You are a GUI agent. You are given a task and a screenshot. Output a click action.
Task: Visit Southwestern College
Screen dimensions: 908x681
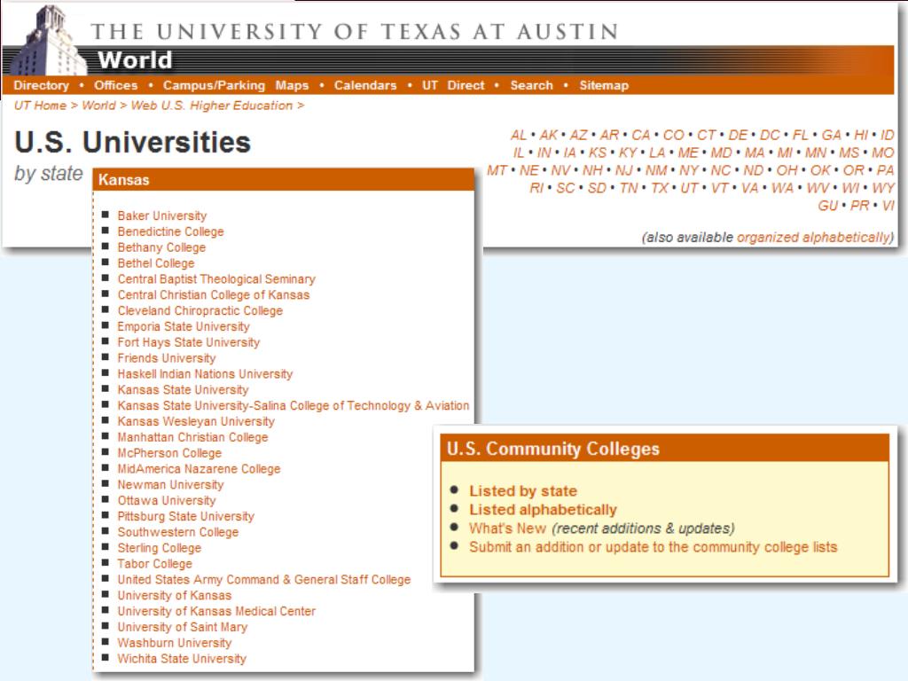coord(178,532)
